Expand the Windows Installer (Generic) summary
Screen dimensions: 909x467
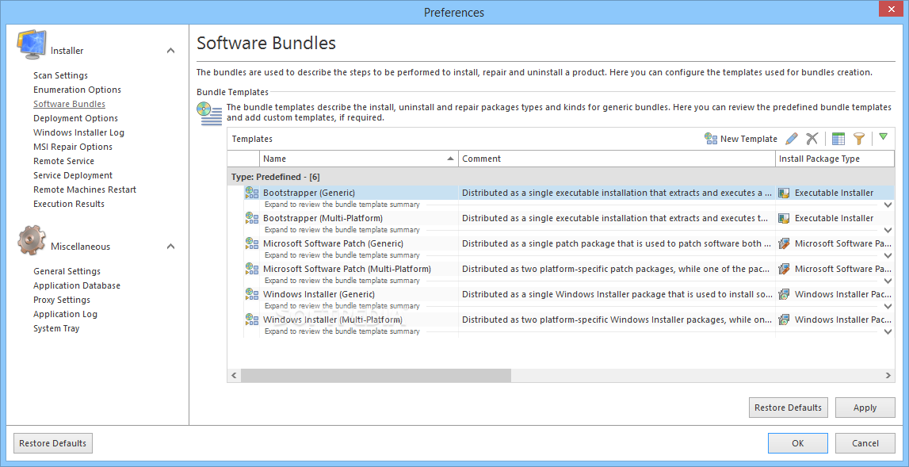tap(888, 306)
